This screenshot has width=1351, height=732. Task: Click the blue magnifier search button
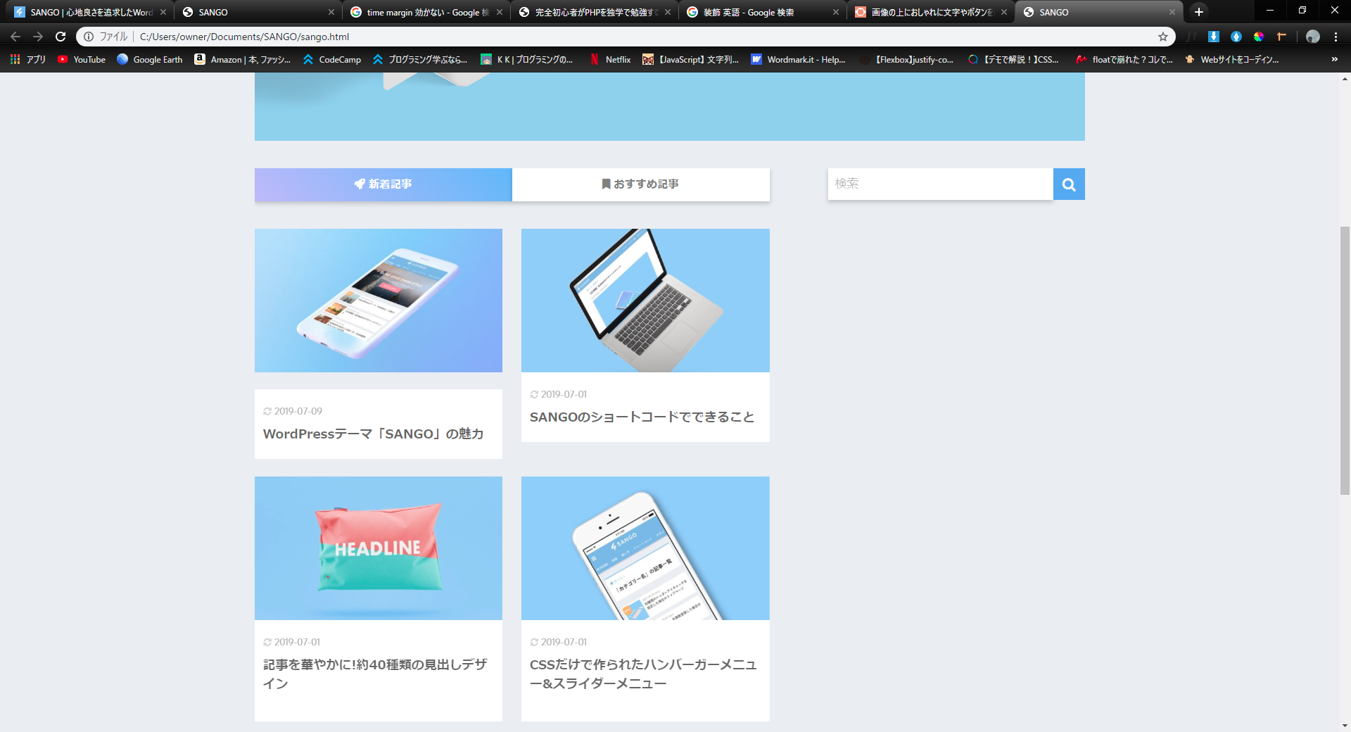pyautogui.click(x=1068, y=184)
